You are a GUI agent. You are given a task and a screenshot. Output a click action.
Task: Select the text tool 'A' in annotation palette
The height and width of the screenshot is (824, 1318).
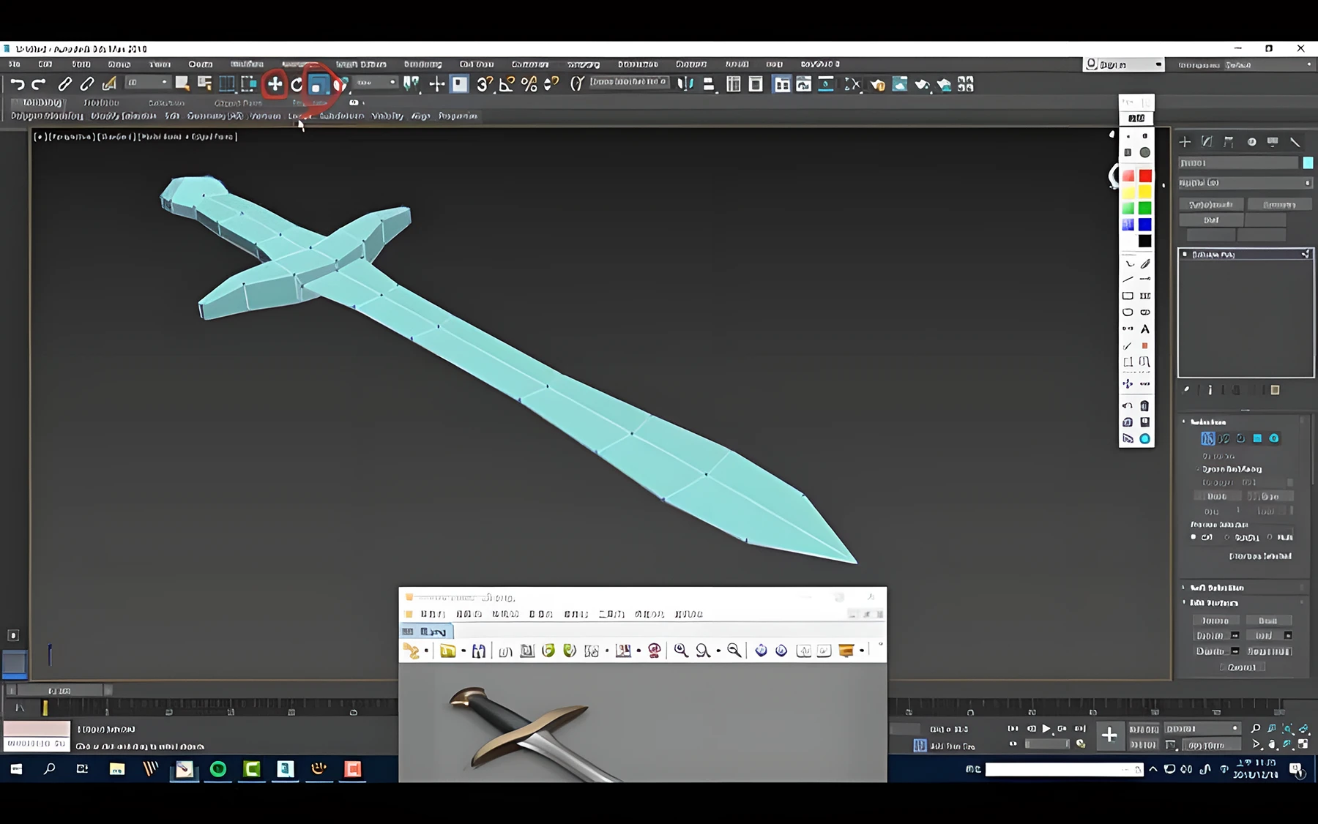point(1144,329)
